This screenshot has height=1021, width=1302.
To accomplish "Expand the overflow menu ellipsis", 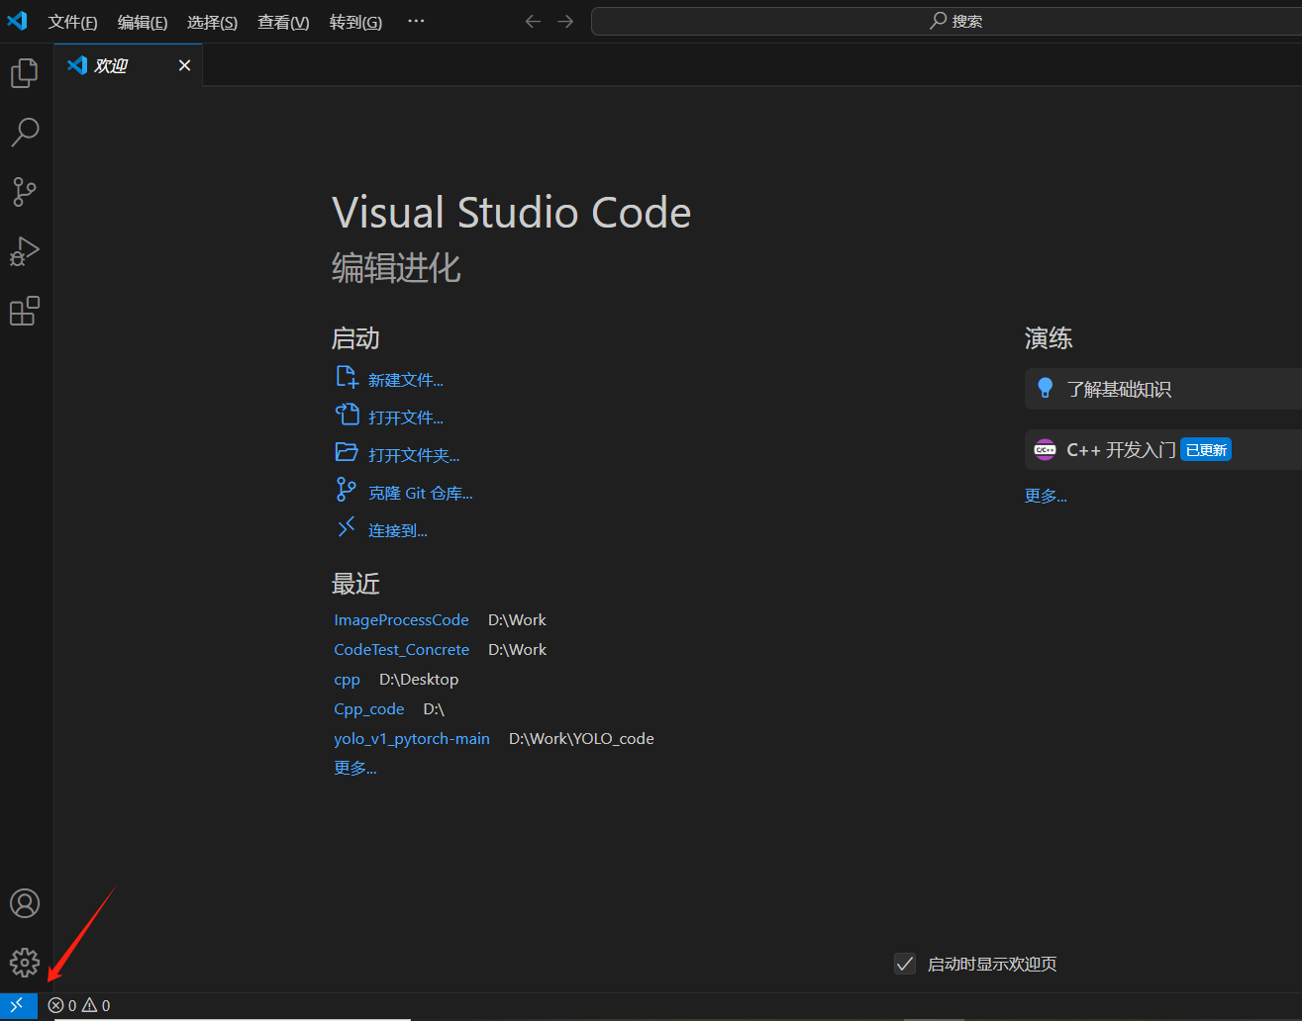I will pos(416,21).
